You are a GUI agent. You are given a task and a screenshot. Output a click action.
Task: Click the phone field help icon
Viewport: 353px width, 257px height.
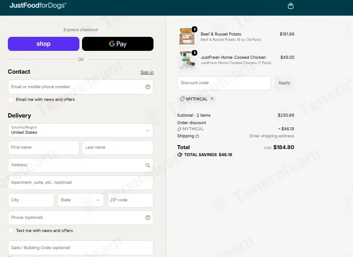(148, 218)
